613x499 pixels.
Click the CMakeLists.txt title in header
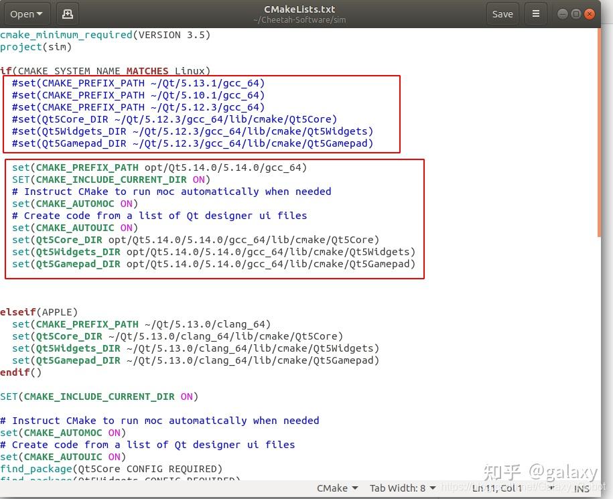tap(299, 9)
